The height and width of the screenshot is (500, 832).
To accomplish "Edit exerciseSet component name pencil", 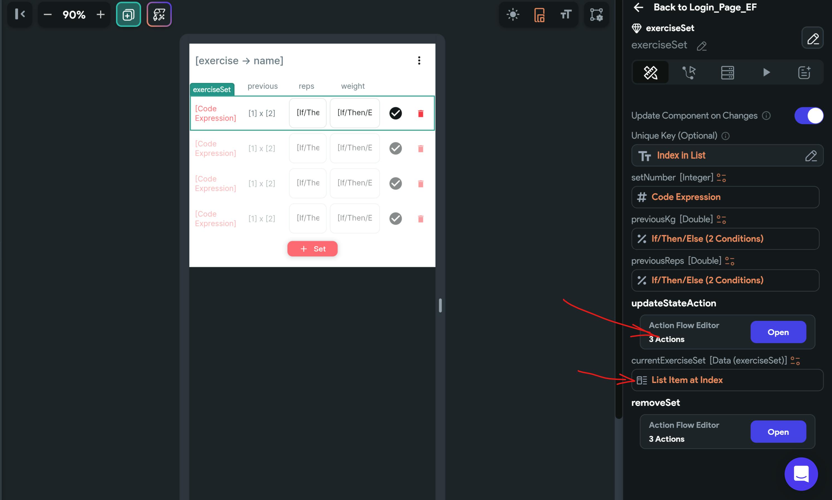I will point(702,46).
